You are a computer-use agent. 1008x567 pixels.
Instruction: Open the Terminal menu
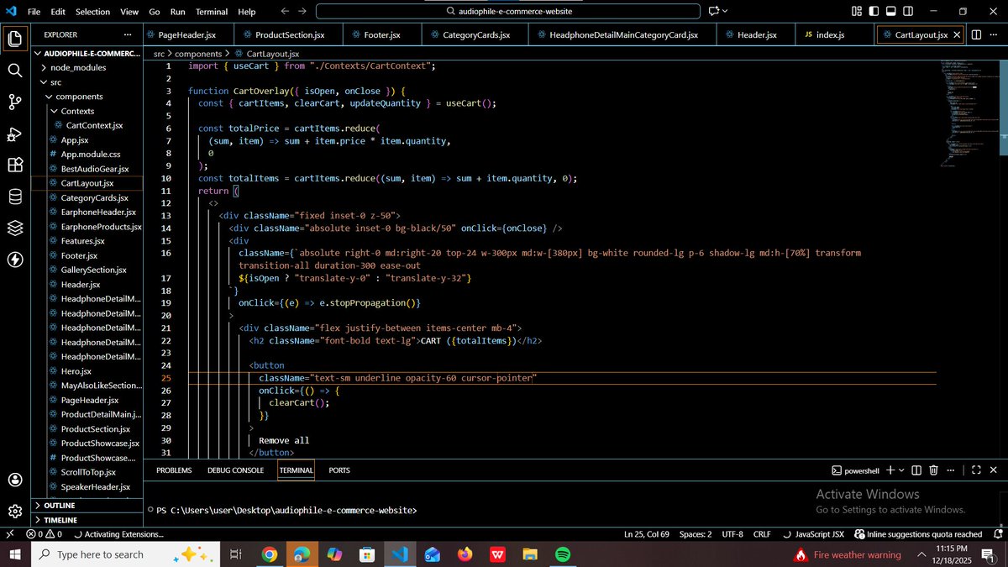[212, 12]
